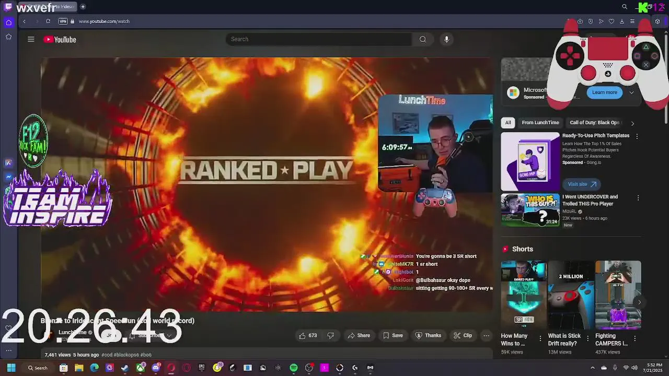This screenshot has height=376, width=669.
Task: Go back with the browser back arrow
Action: [24, 21]
